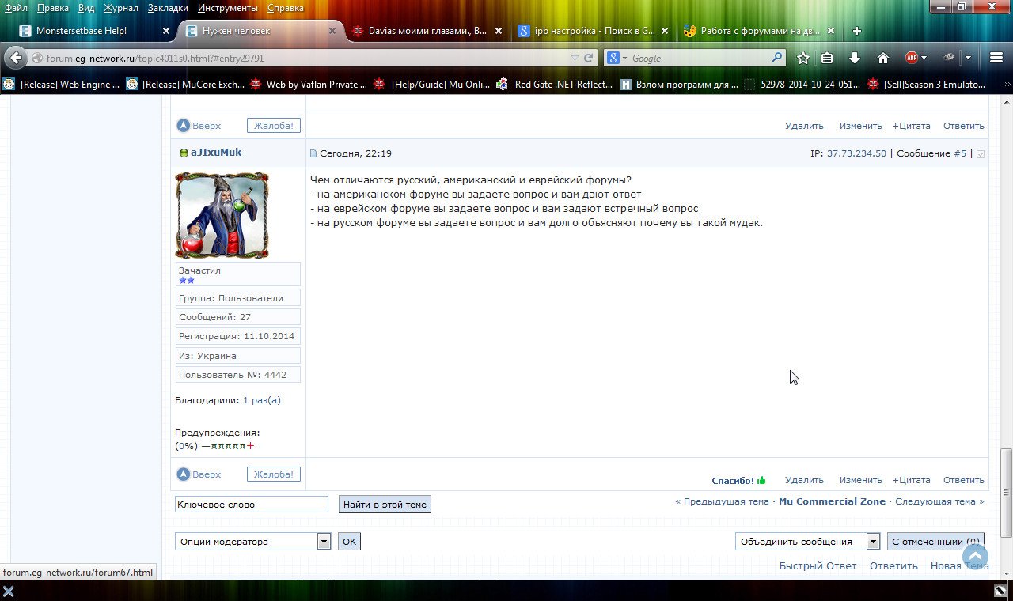1013x601 pixels.
Task: Reload the page with the refresh icon
Action: [x=588, y=58]
